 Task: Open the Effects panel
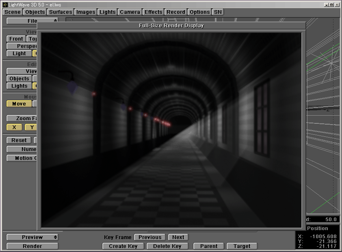(154, 12)
